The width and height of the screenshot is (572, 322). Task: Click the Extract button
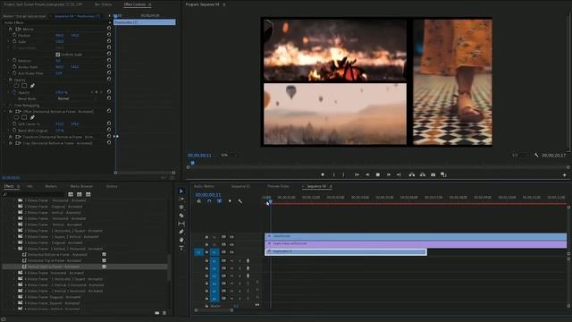click(x=423, y=175)
